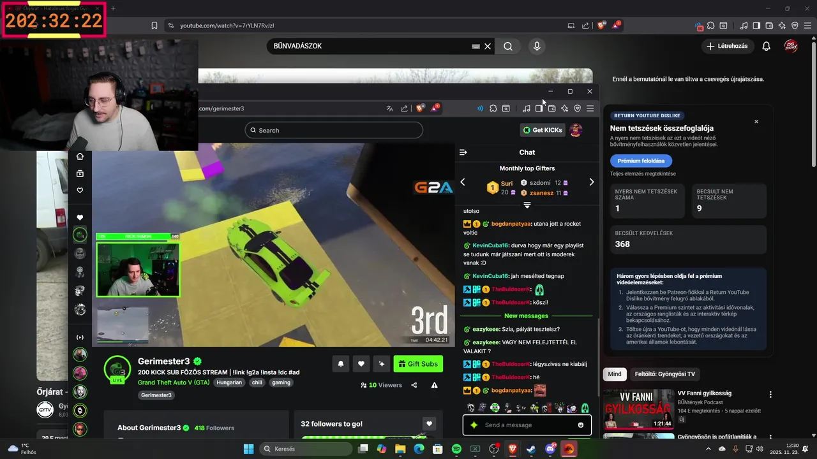Open Steam from taskbar
817x459 pixels.
tap(531, 449)
